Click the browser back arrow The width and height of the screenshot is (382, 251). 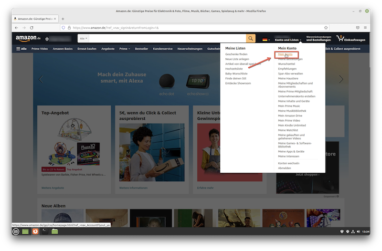coord(17,28)
